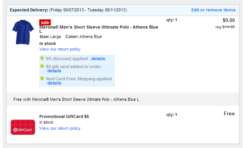Viewport: 244px width, 148px height.
Task: Click the Free with Merona polo banner text
Action: pyautogui.click(x=76, y=99)
